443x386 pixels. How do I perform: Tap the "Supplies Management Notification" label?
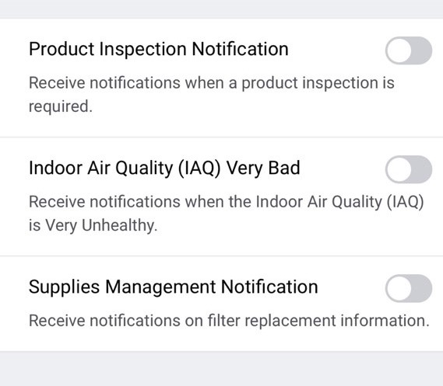(x=174, y=287)
